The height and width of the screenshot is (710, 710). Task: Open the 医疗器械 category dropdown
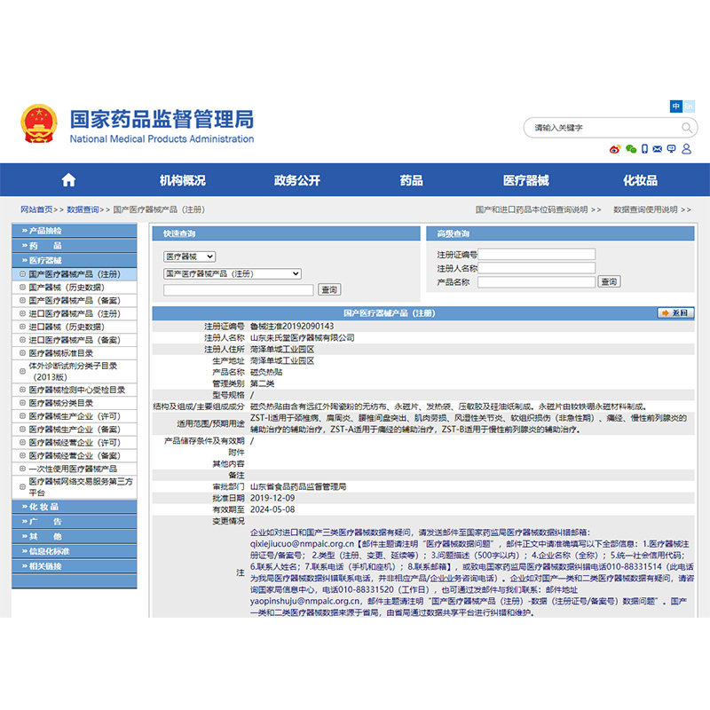pos(189,256)
